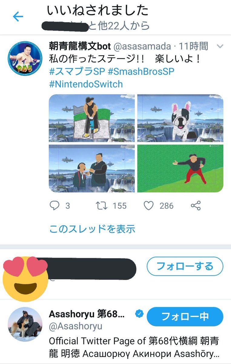
Task: Open the Asashoryu profile avatar with dog
Action: click(x=25, y=324)
